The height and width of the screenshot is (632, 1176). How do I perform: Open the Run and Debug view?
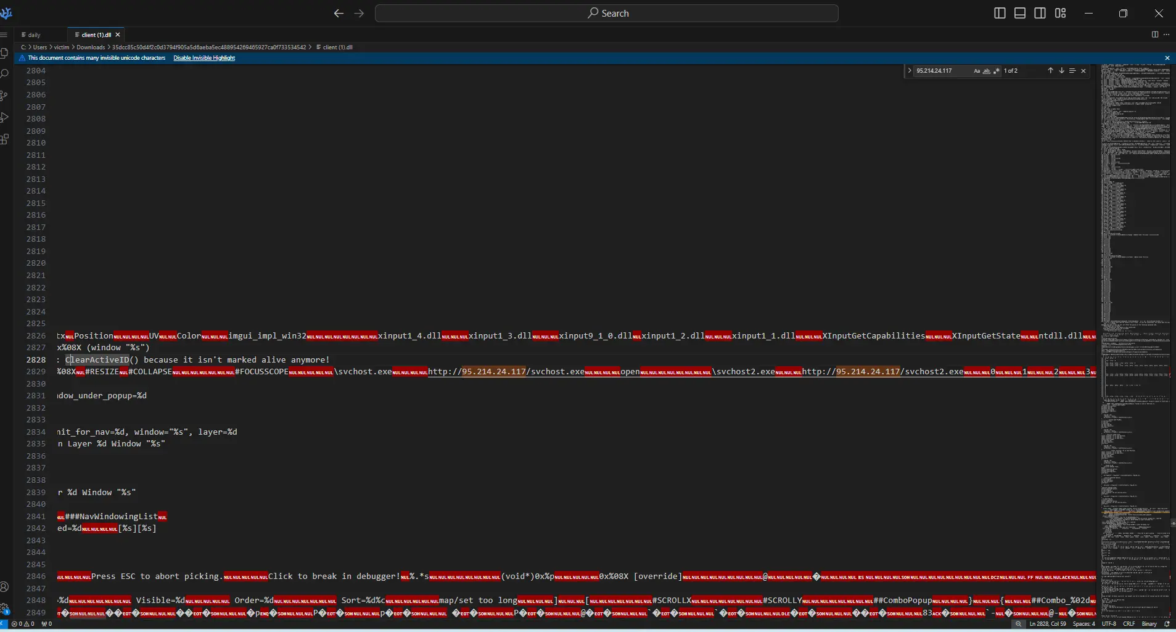4,117
